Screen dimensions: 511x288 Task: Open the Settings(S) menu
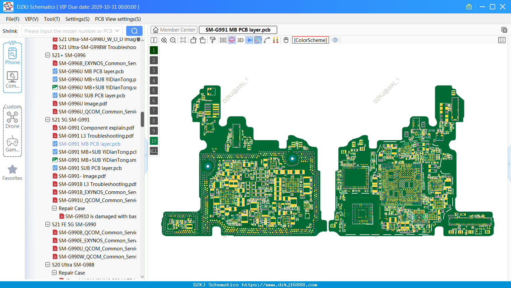77,19
